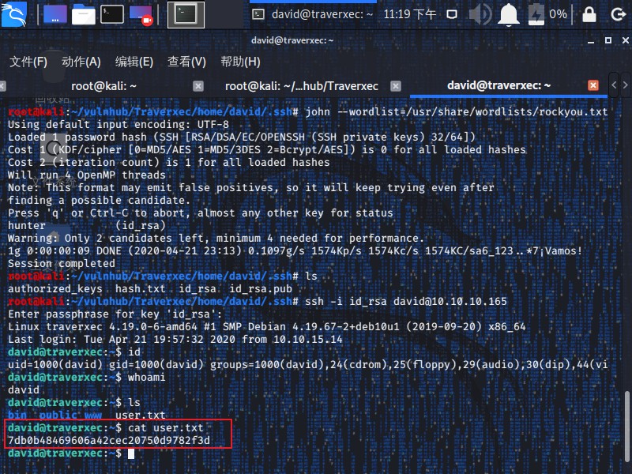The image size is (632, 474).
Task: Open the notifications bell icon
Action: coord(509,15)
